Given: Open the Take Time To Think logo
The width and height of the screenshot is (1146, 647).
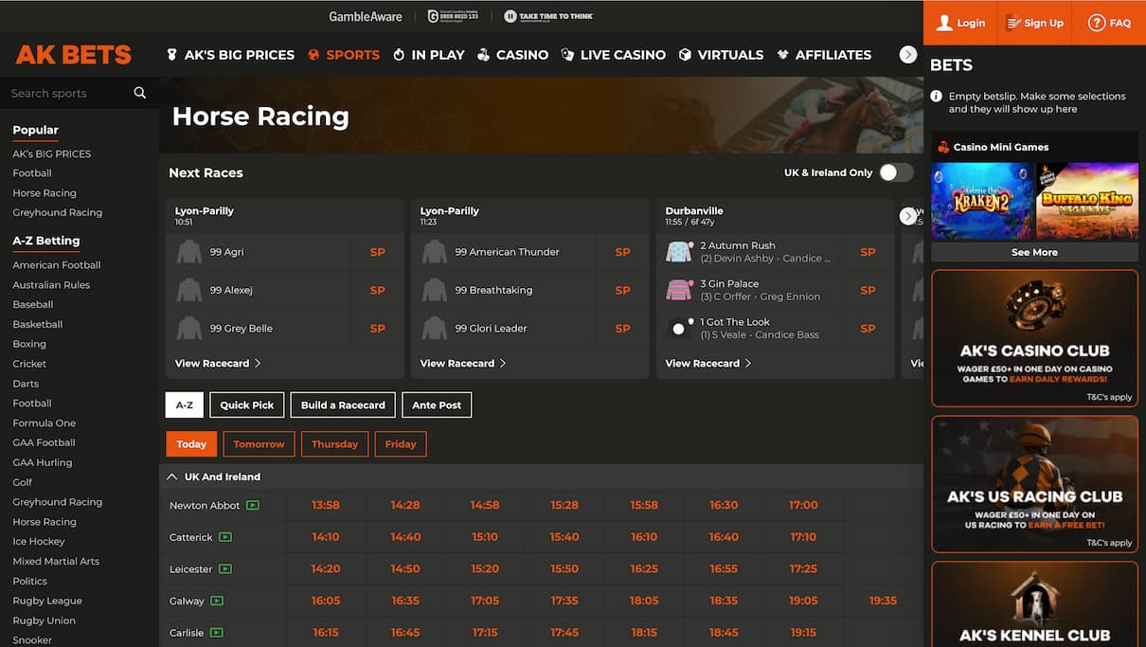Looking at the screenshot, I should 548,16.
